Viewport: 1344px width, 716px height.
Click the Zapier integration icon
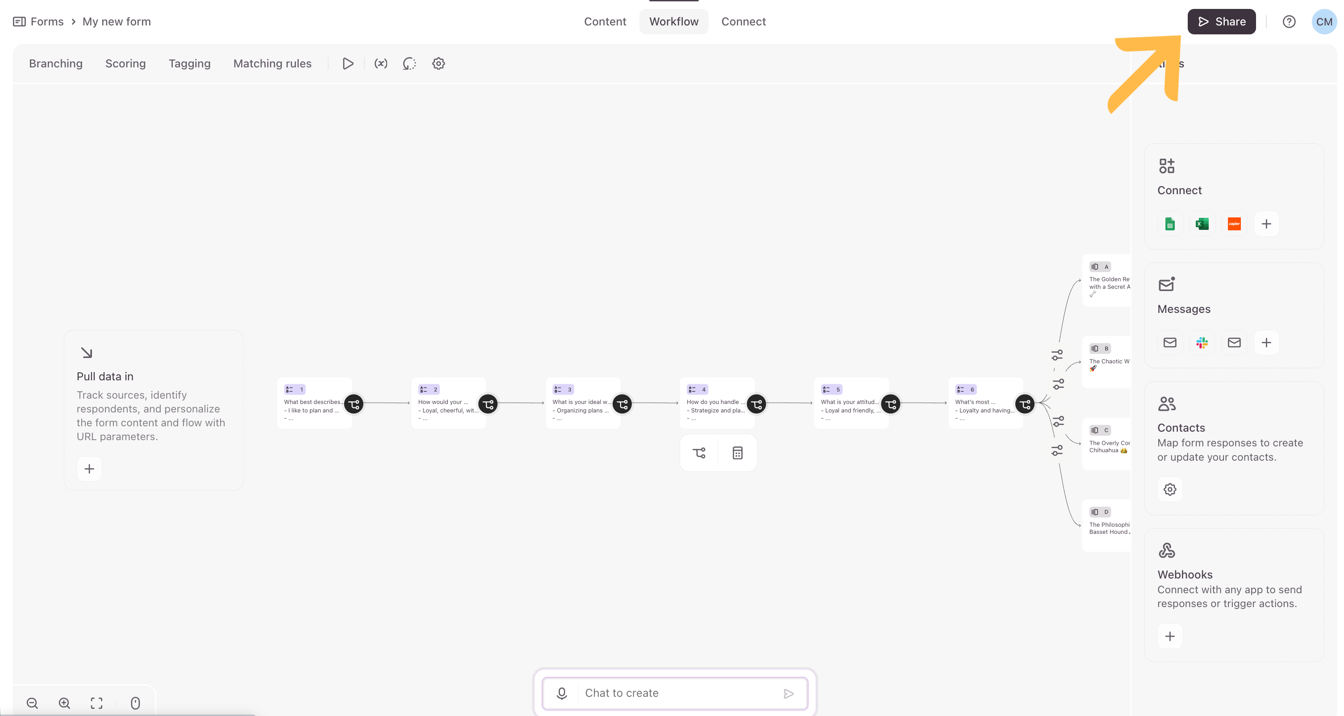pos(1234,224)
